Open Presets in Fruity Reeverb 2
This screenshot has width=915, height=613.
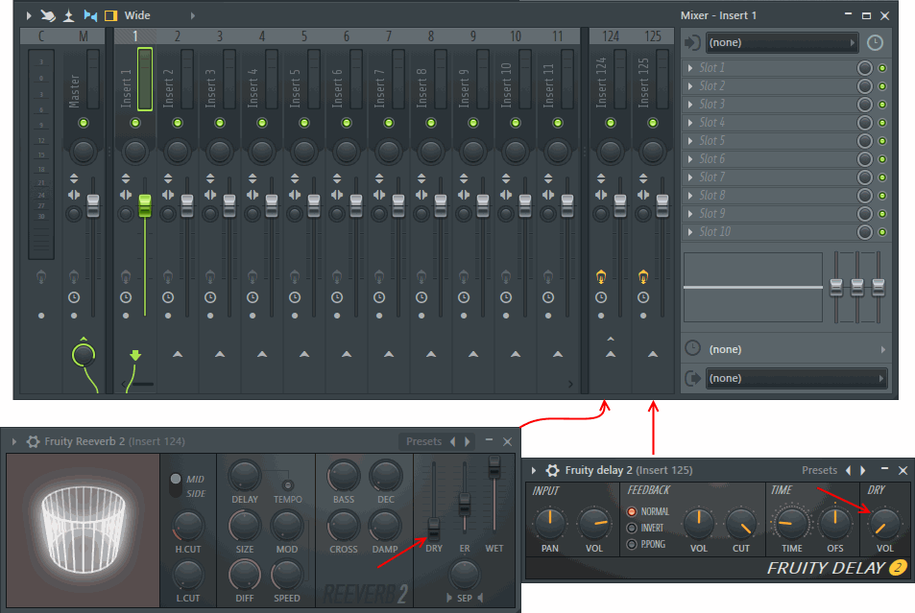click(423, 441)
